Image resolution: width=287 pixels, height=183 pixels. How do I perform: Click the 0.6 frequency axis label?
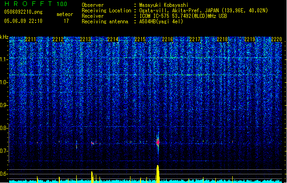click(4, 174)
